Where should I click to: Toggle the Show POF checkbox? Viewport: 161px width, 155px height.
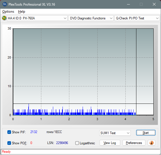coord(9,143)
